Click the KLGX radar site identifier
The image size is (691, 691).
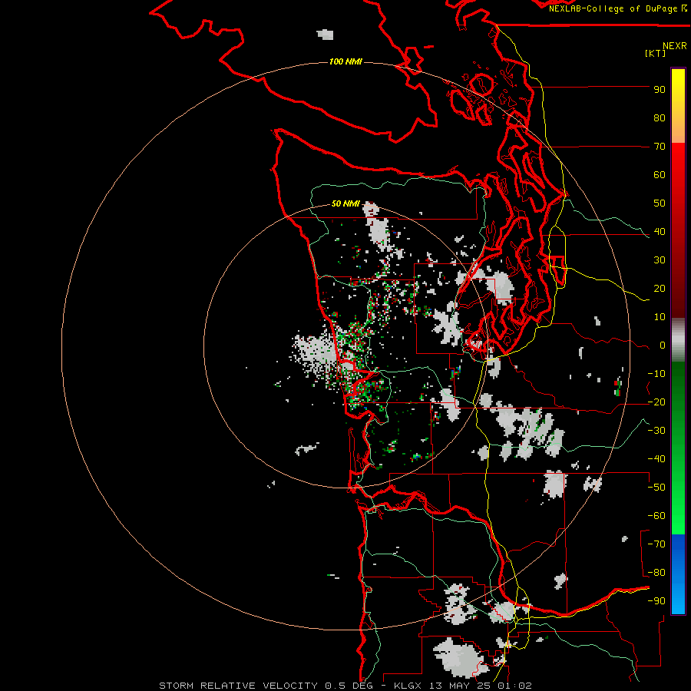point(408,686)
